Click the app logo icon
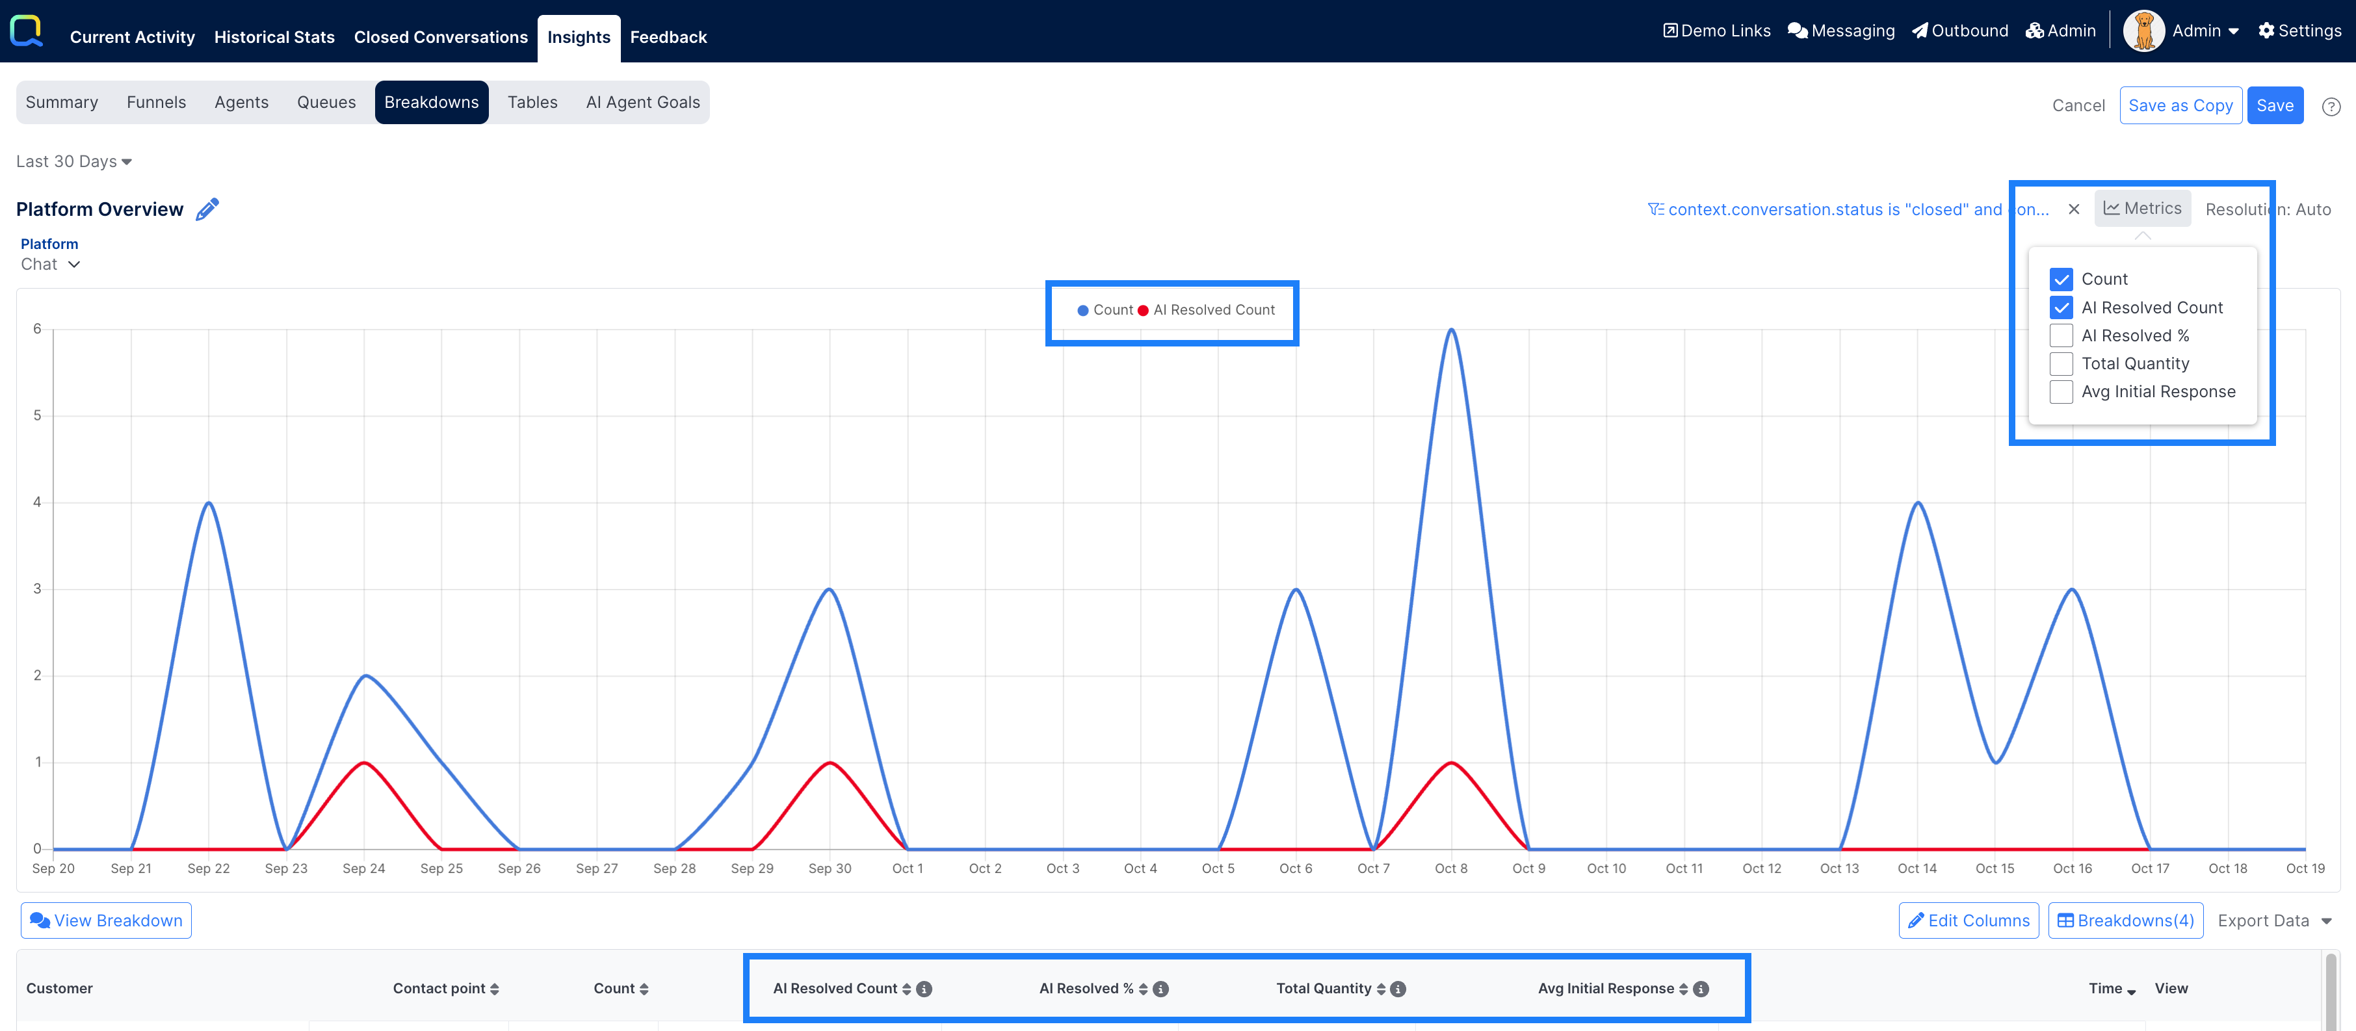The image size is (2356, 1031). pyautogui.click(x=27, y=30)
